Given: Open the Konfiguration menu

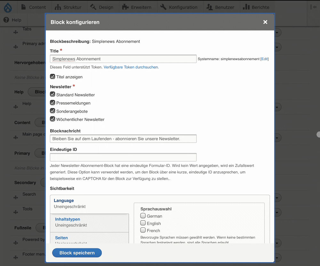Looking at the screenshot, I should pyautogui.click(x=179, y=7).
